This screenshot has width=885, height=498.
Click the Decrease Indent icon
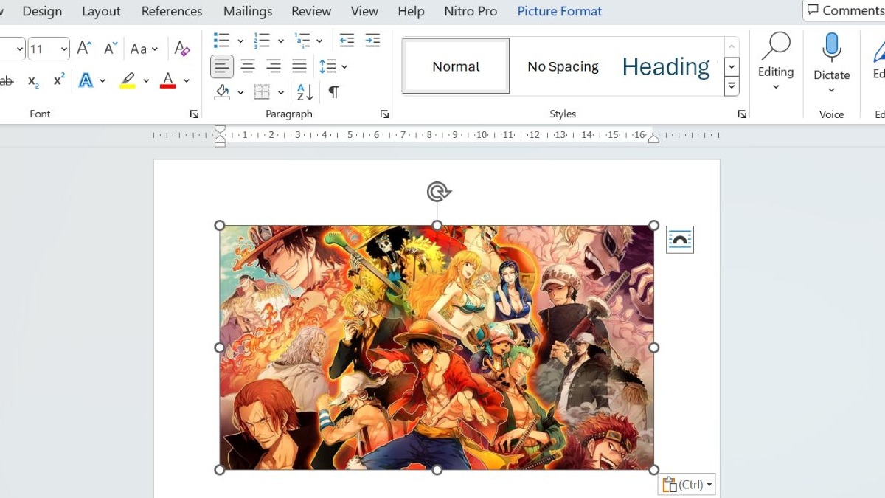(347, 40)
